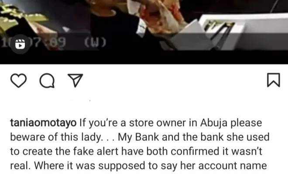
Task: Open comments via the speech bubble icon
Action: 47,80
